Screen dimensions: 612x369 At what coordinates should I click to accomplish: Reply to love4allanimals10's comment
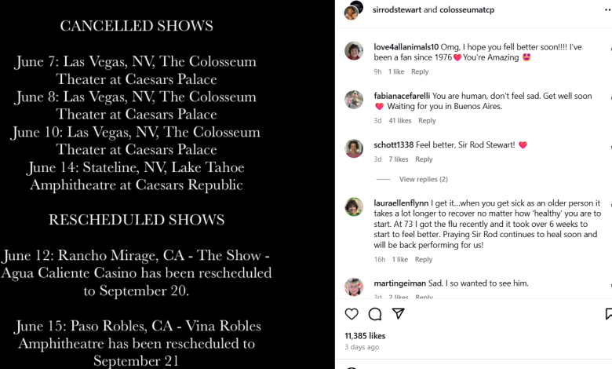tap(420, 71)
